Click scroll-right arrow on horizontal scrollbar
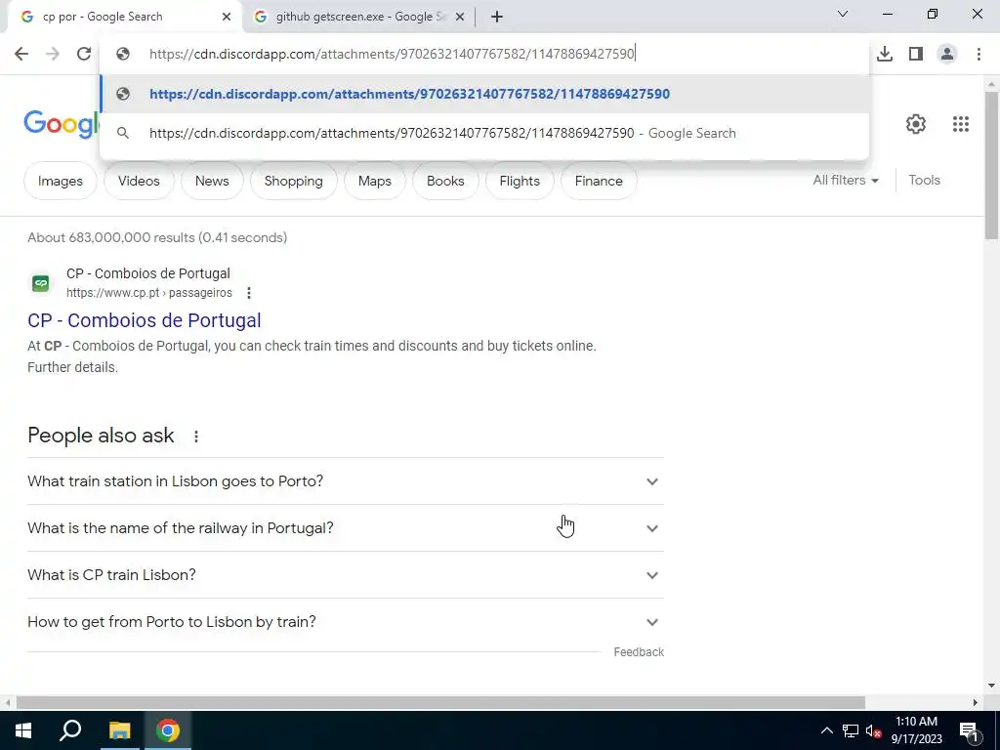The width and height of the screenshot is (1000, 750). (x=976, y=702)
